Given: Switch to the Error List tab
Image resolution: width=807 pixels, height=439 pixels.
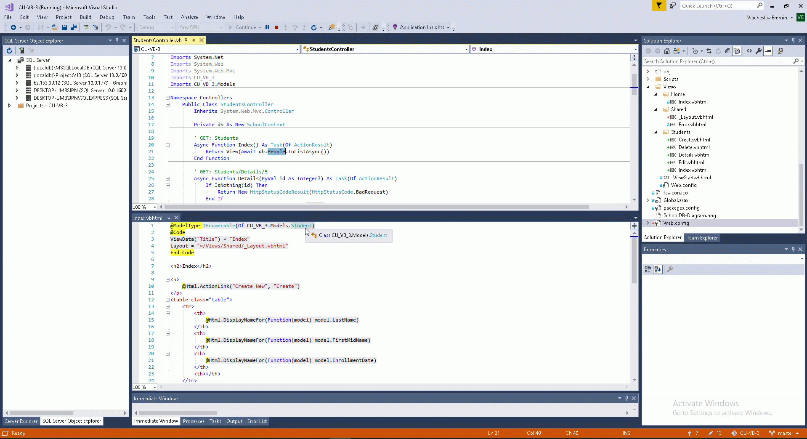Looking at the screenshot, I should [257, 421].
